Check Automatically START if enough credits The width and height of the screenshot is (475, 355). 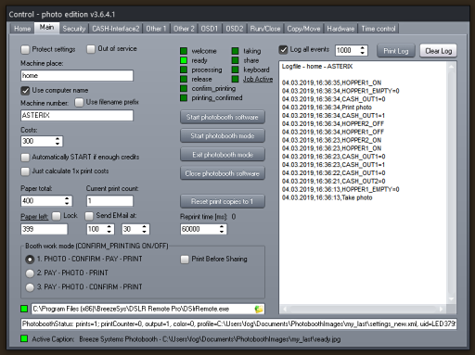25,158
